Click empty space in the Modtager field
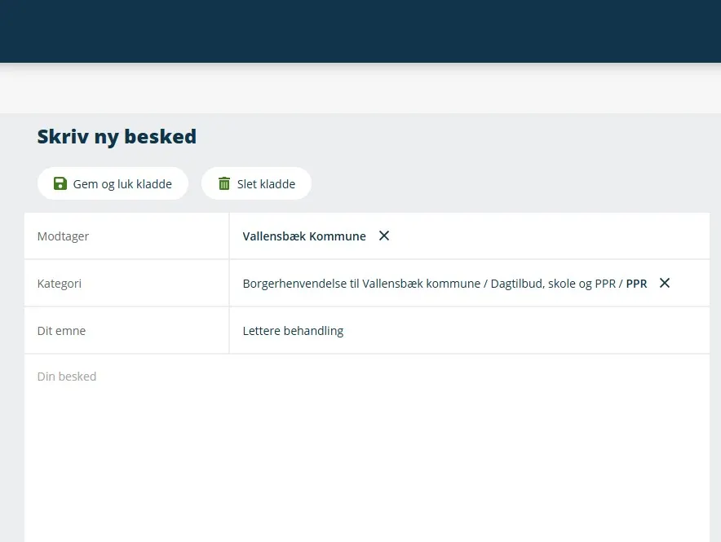 click(546, 236)
